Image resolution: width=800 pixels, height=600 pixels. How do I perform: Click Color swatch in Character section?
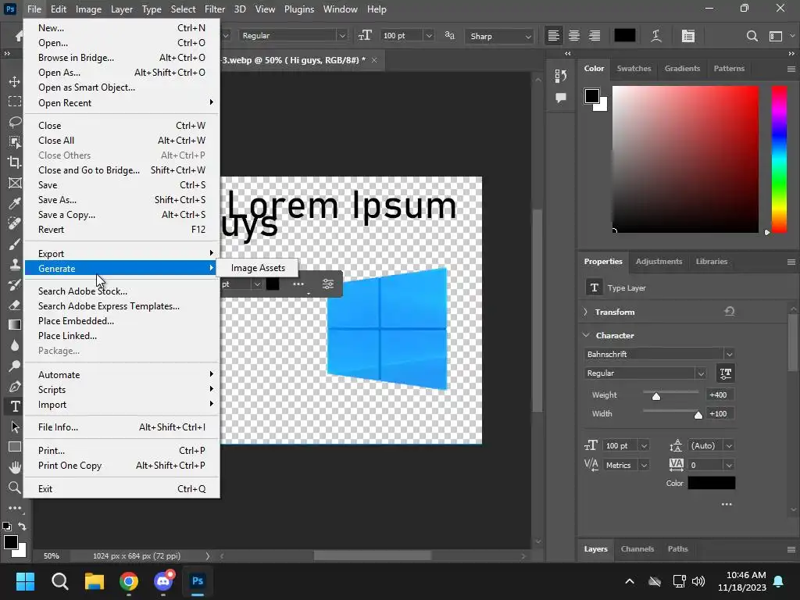[x=711, y=483]
